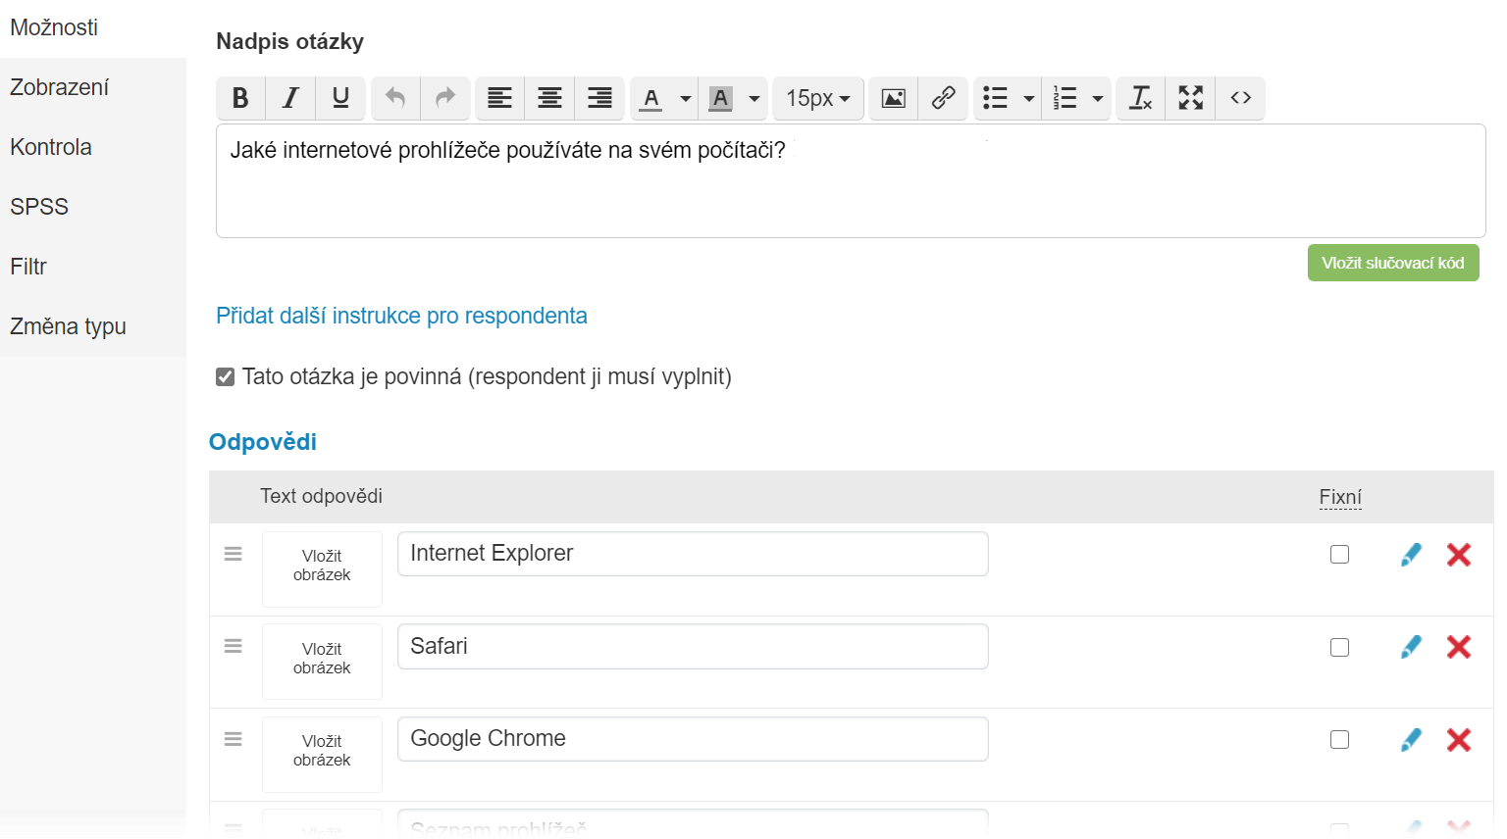Apply italic formatting to the question title
The height and width of the screenshot is (839, 1507).
point(290,98)
